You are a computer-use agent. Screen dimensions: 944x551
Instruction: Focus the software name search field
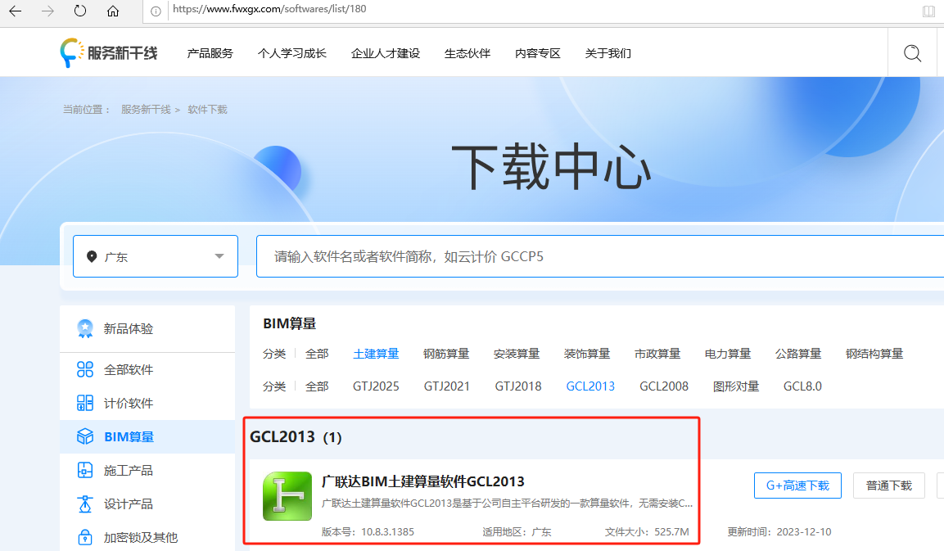[x=599, y=256]
